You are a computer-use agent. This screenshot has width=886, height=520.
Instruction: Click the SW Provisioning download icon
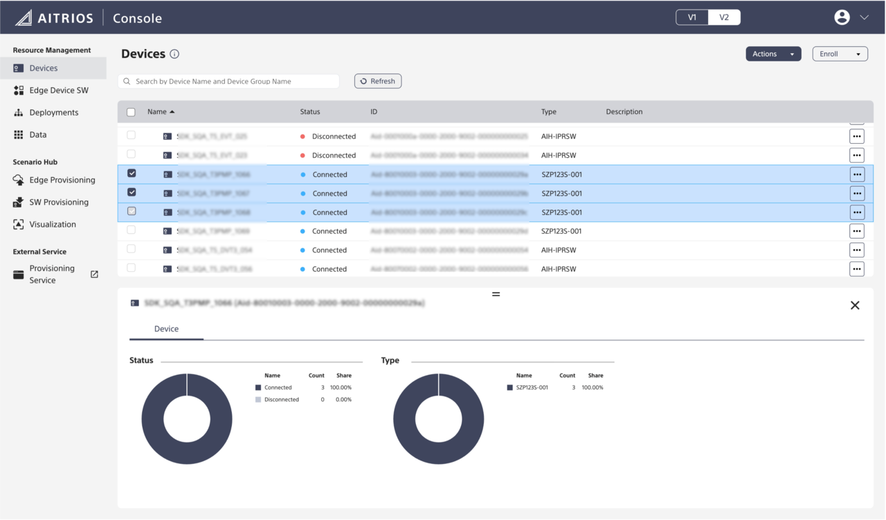click(19, 202)
